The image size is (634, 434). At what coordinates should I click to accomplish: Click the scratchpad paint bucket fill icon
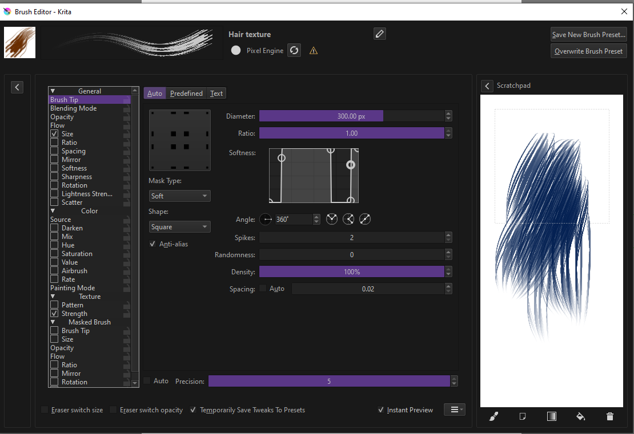[x=581, y=416]
